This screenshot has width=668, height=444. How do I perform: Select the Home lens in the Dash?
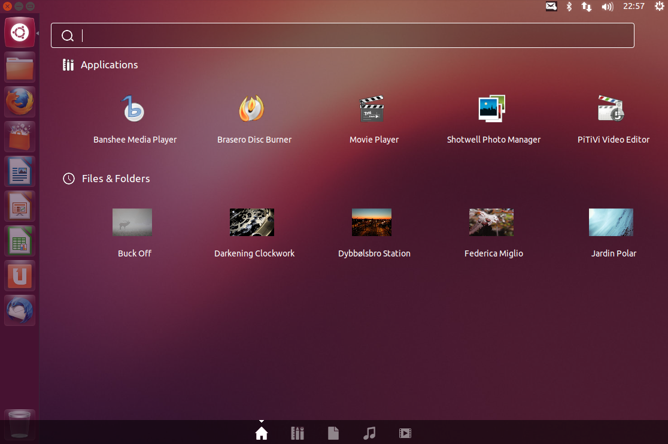[262, 433]
